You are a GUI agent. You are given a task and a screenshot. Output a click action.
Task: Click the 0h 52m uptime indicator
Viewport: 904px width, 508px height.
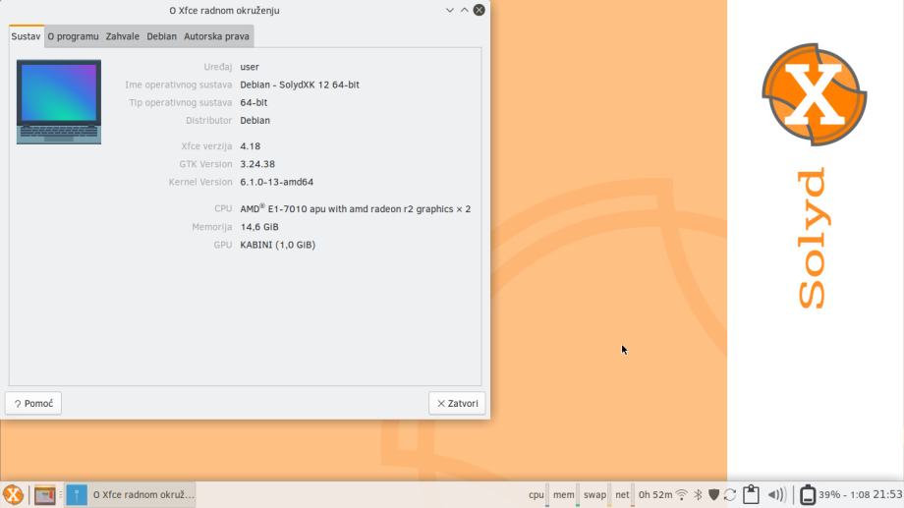[655, 495]
